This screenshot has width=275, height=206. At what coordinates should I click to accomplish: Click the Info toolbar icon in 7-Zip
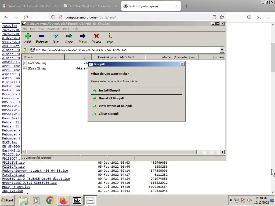[110, 36]
